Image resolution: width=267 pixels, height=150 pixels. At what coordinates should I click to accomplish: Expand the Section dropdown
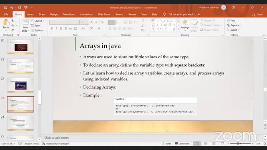38,30
